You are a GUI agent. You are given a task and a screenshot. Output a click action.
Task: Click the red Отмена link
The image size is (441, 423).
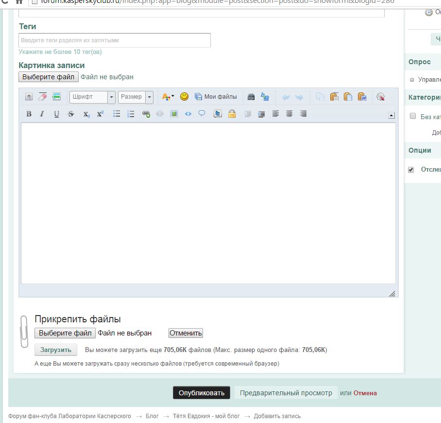(x=365, y=393)
